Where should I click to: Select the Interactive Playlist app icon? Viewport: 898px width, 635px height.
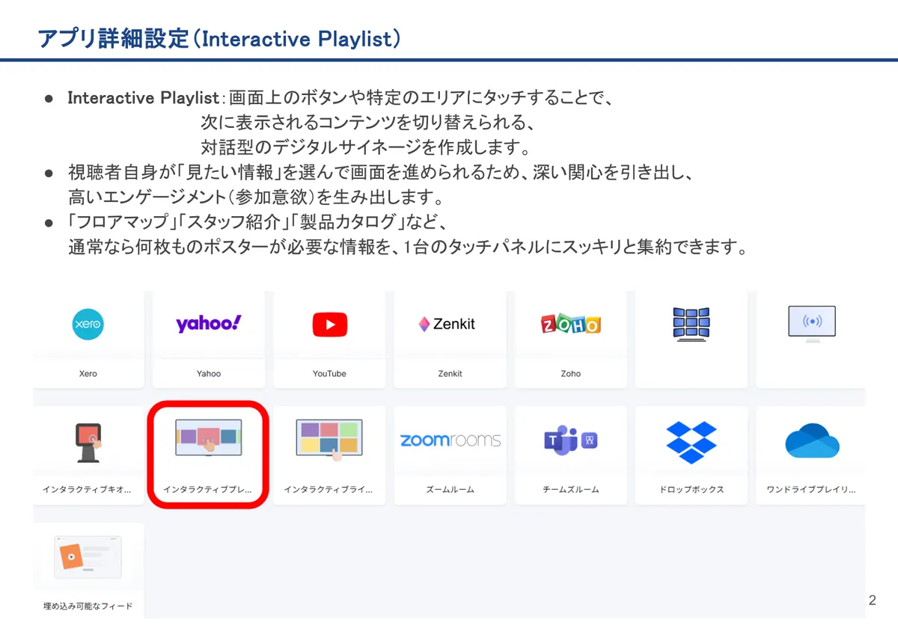[209, 438]
